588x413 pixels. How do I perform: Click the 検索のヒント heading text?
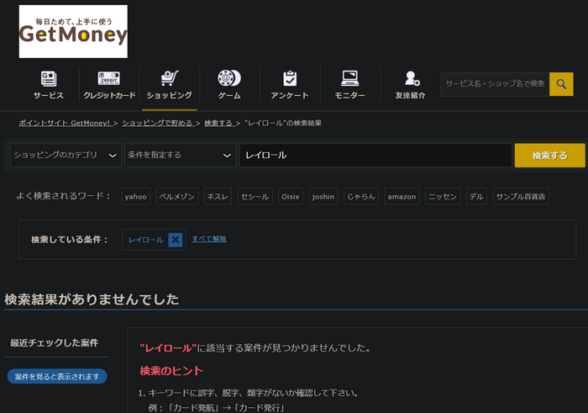click(x=171, y=371)
